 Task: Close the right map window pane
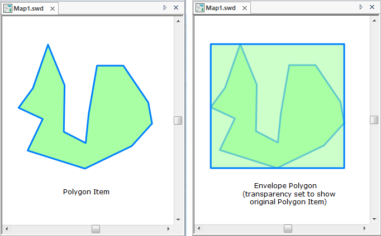tap(372, 7)
